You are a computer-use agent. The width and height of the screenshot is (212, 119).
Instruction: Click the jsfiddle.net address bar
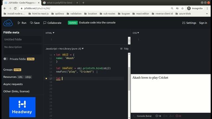tap(95, 8)
